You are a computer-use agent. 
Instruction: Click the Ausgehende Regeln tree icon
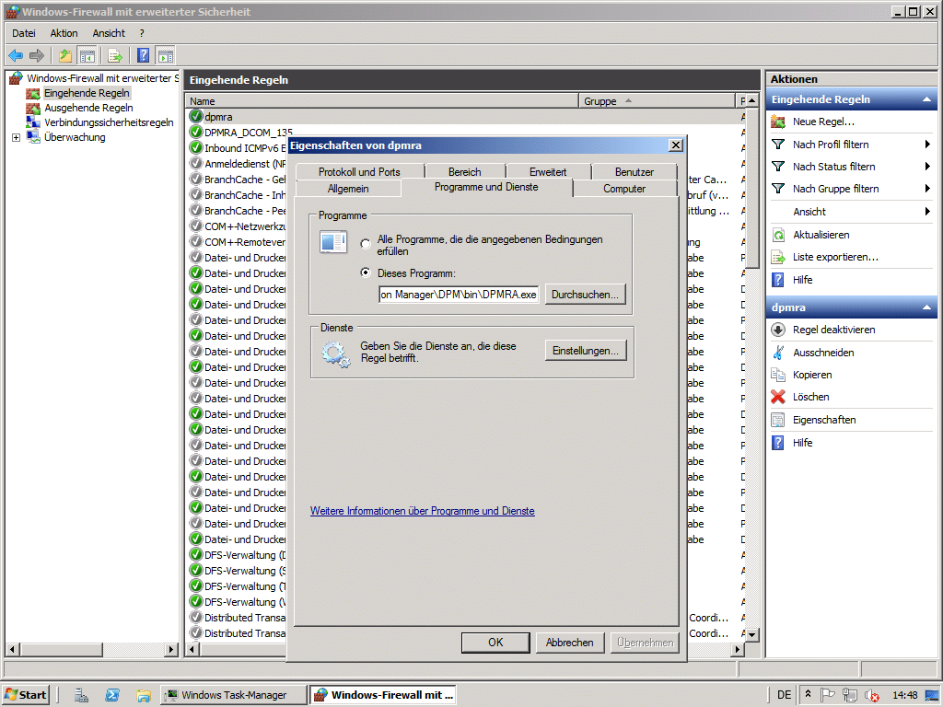[33, 109]
